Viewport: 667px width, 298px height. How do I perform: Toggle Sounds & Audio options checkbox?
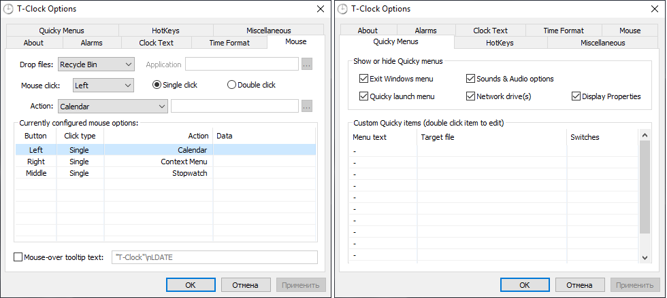coord(470,79)
